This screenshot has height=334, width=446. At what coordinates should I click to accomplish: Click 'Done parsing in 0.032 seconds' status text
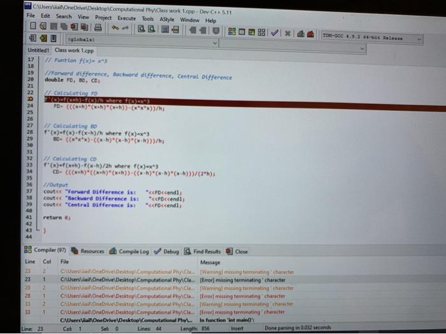[x=298, y=328]
